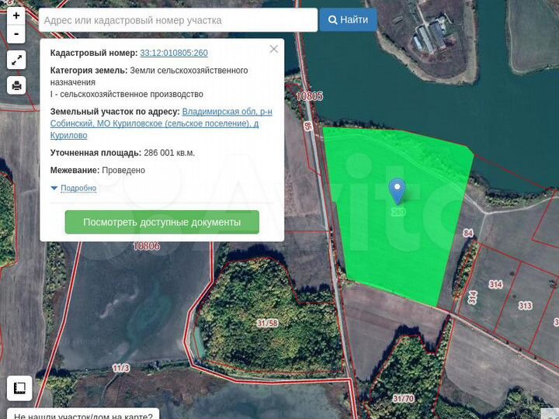This screenshot has width=559, height=419.
Task: Toggle fullscreen map view
Action: point(16,60)
